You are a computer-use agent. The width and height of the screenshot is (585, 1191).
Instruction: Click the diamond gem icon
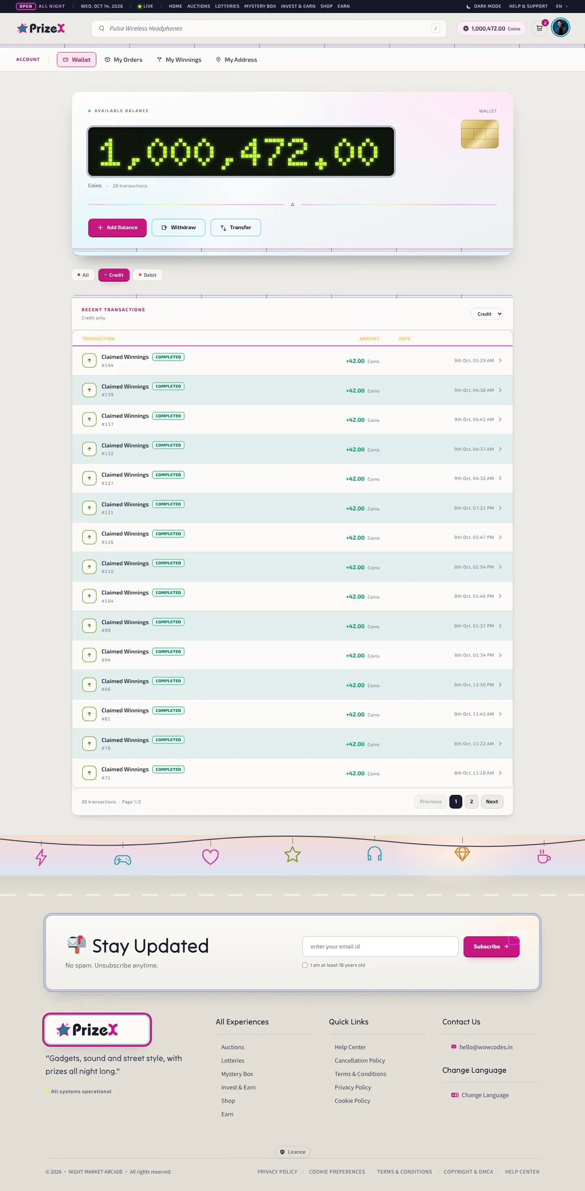(462, 853)
